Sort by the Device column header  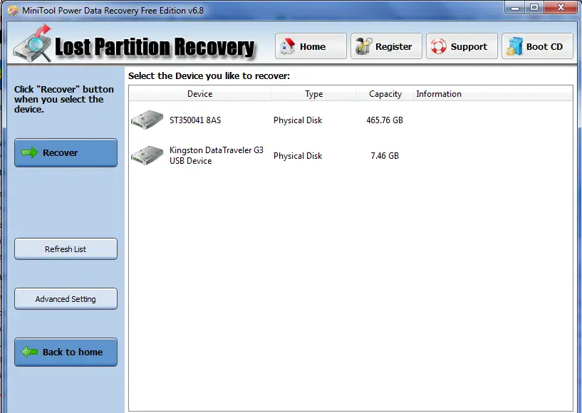[x=199, y=94]
